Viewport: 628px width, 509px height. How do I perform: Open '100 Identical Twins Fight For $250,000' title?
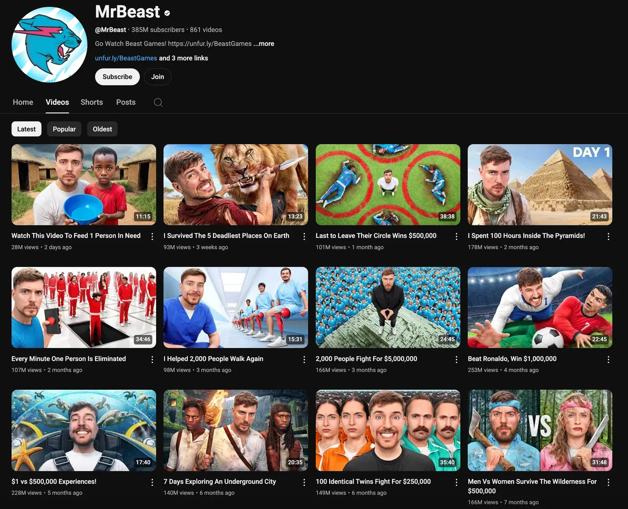pos(373,481)
